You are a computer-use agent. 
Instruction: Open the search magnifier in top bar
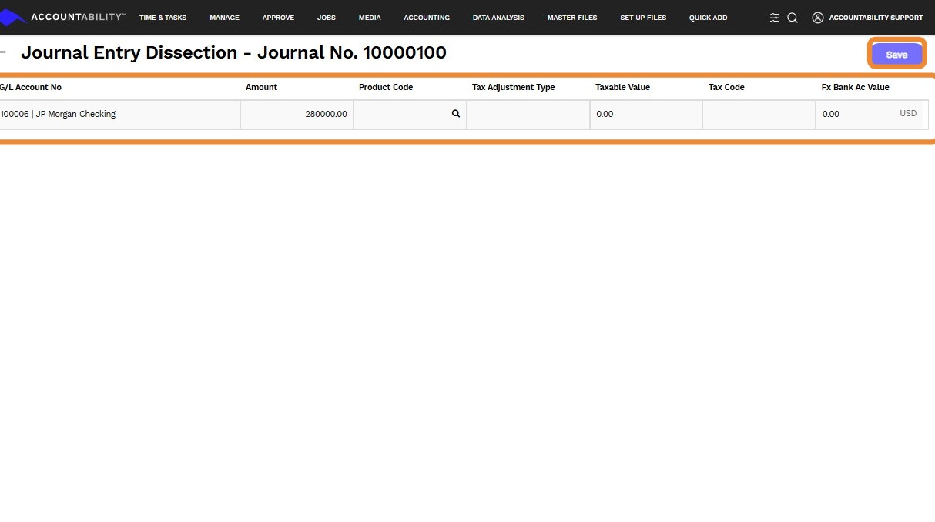pos(793,18)
